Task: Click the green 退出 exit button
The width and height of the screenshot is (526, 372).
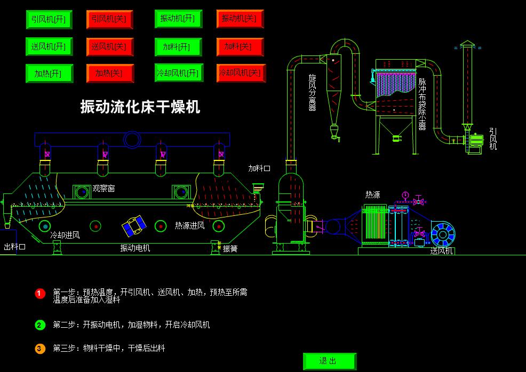Action: tap(330, 361)
